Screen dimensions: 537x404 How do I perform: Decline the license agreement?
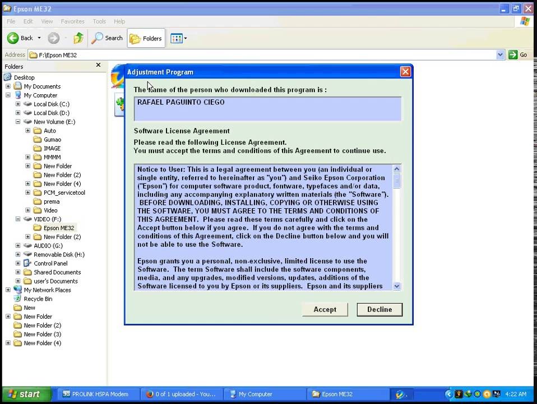tap(379, 309)
